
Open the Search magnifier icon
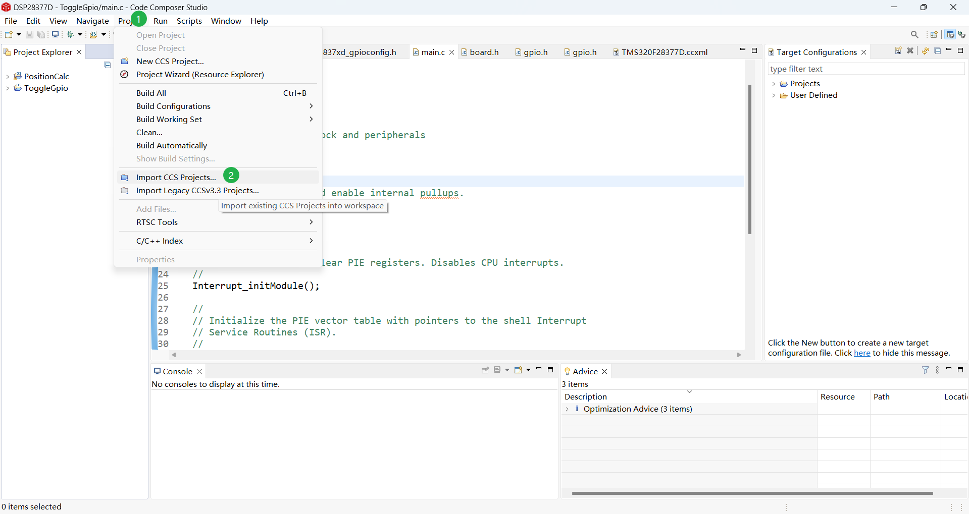(914, 34)
